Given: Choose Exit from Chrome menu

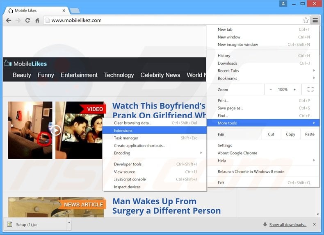Looking at the screenshot, I should pos(263,183).
